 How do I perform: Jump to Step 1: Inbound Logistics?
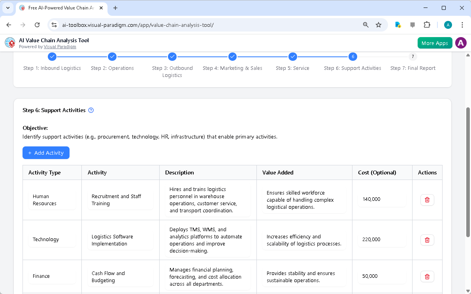(x=52, y=56)
